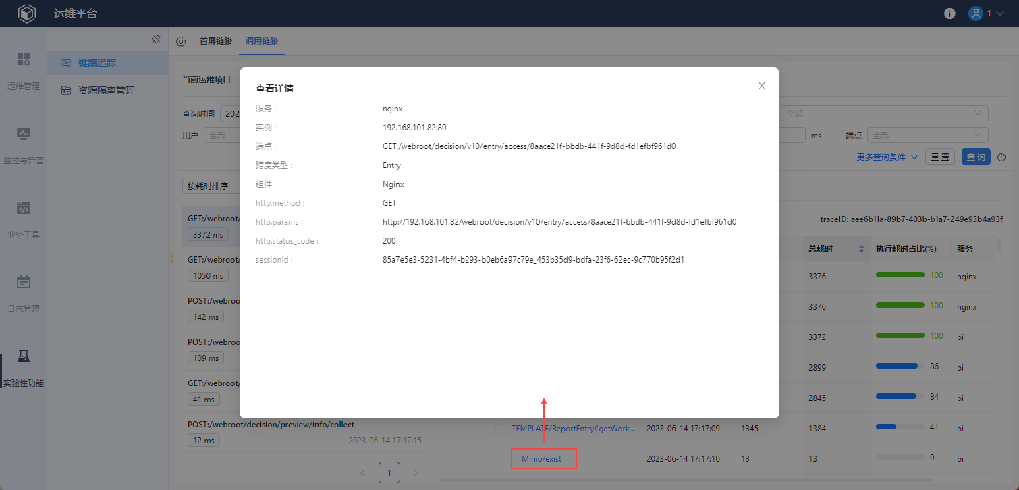Expand the user account dropdown arrow
Viewport: 1019px width, 490px height.
1000,13
